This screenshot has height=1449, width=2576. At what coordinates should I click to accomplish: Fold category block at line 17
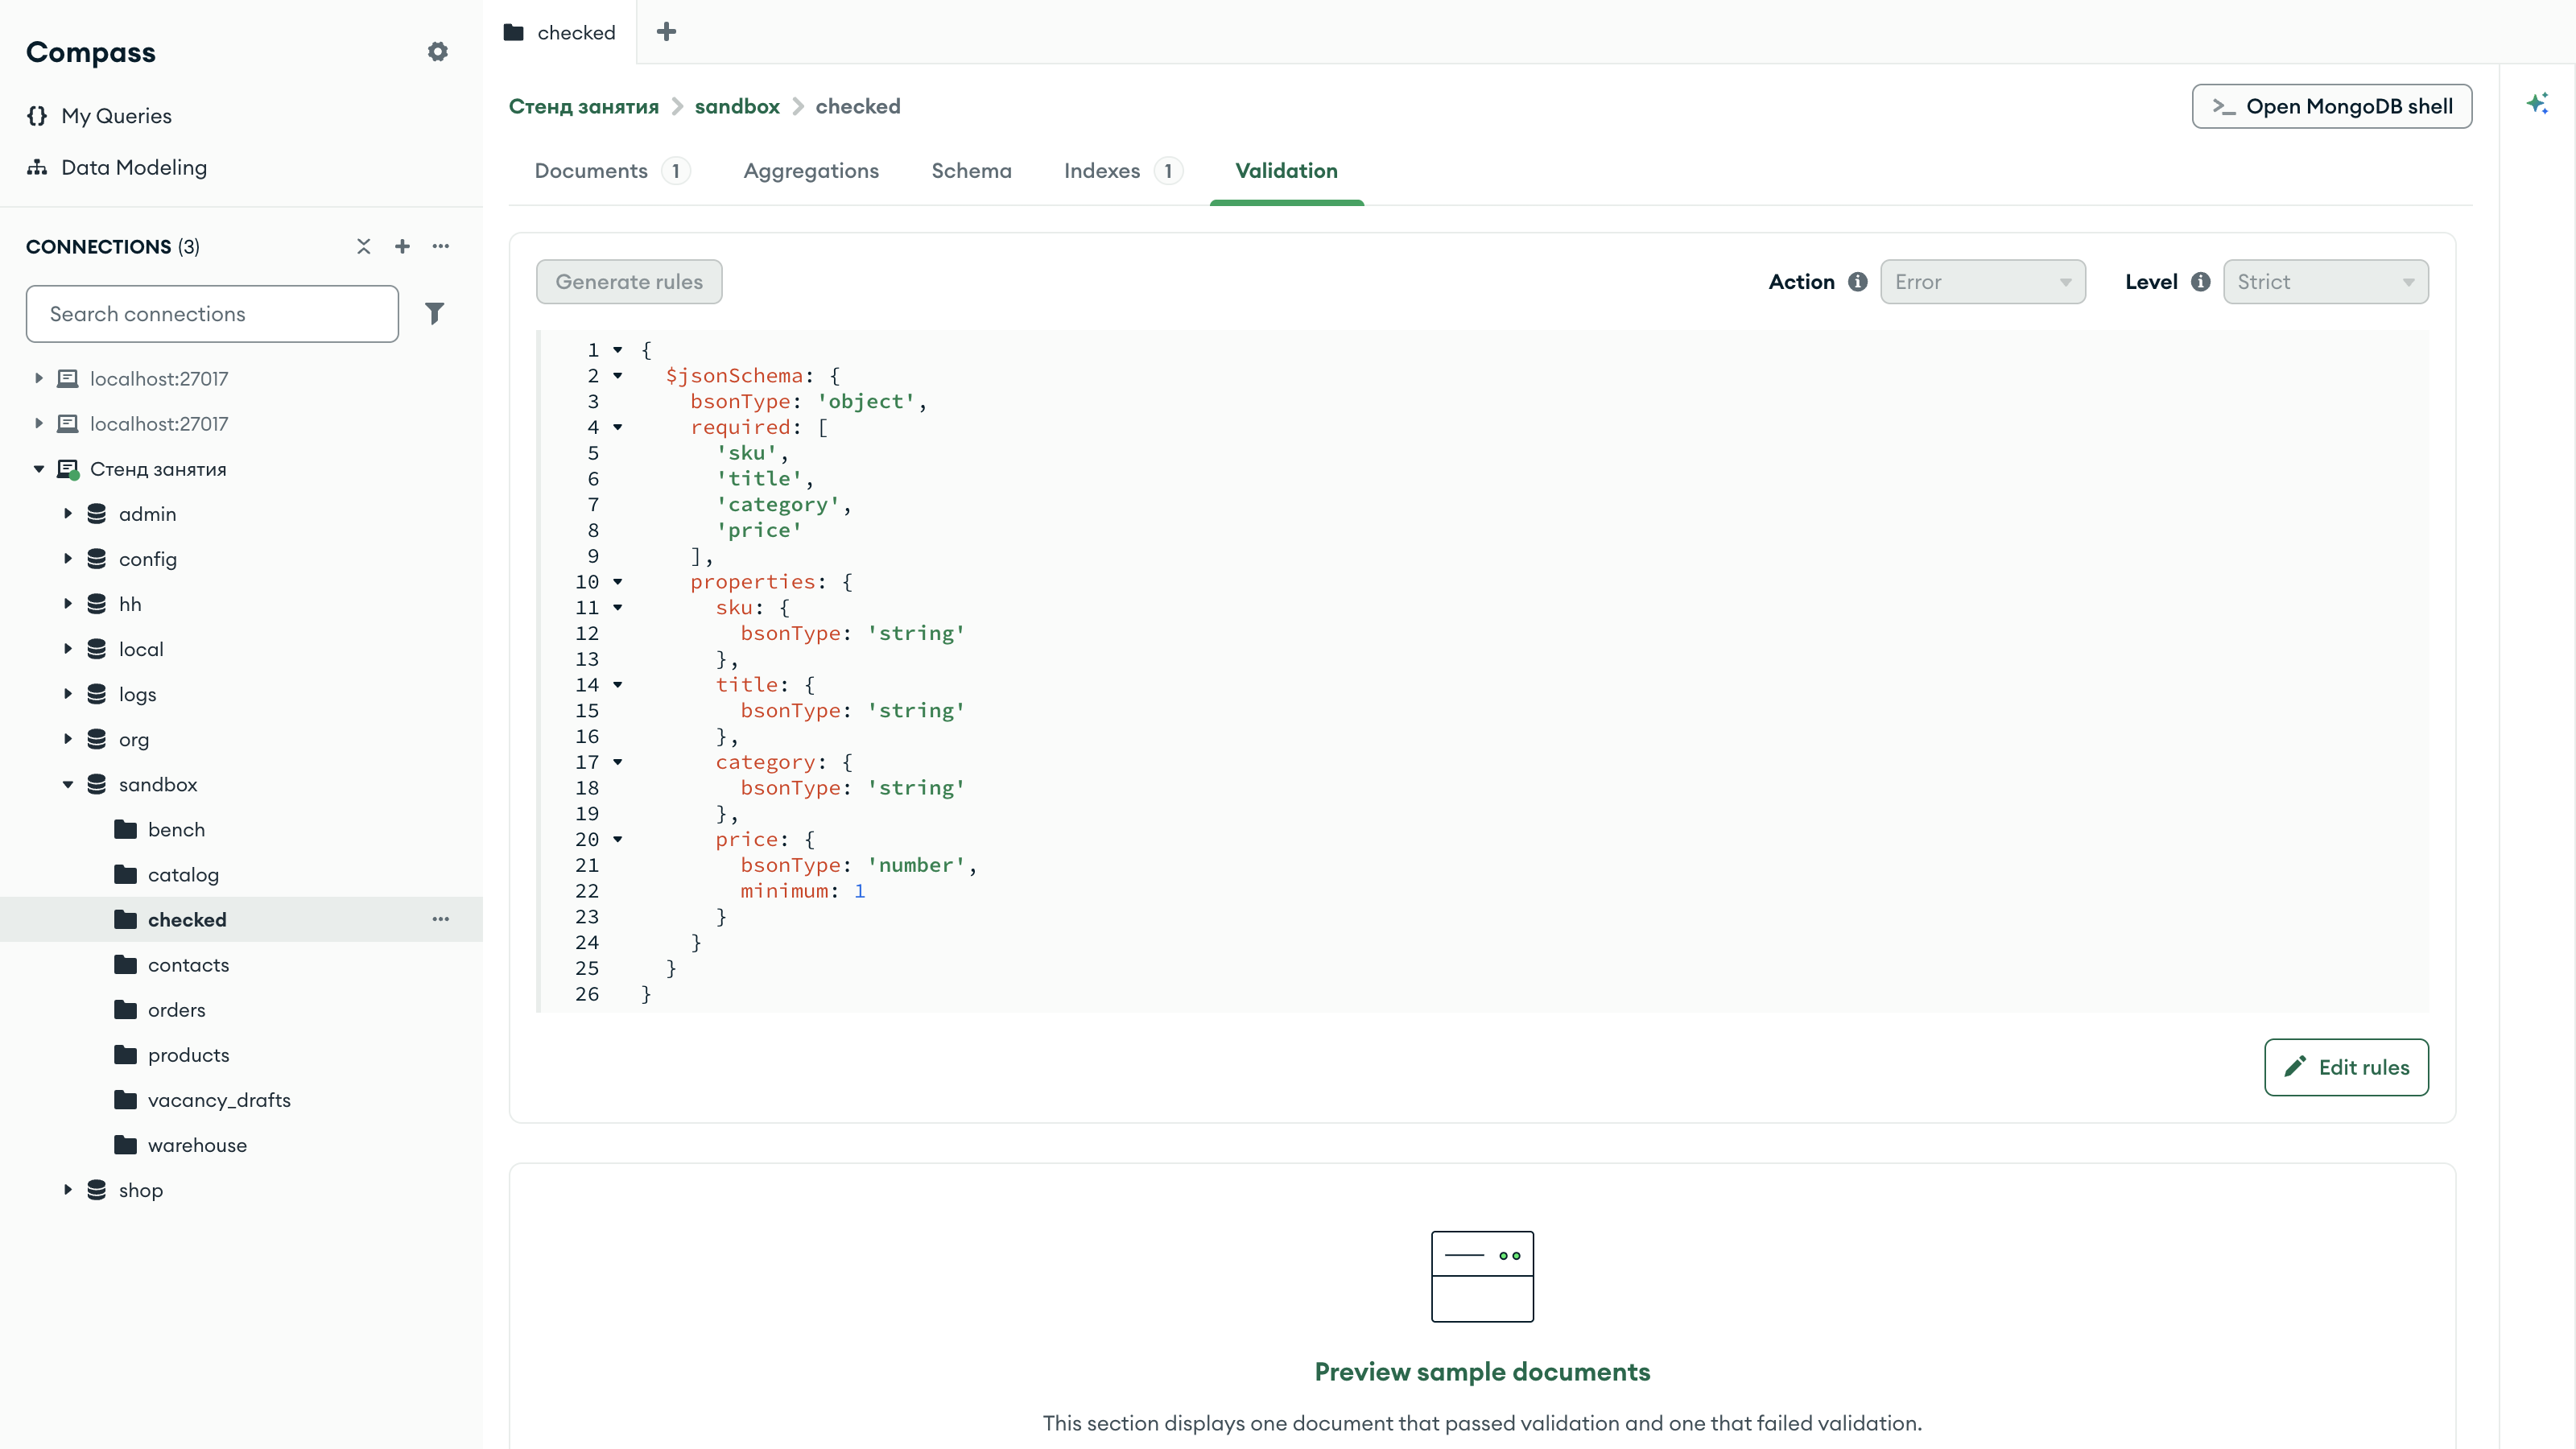click(618, 762)
